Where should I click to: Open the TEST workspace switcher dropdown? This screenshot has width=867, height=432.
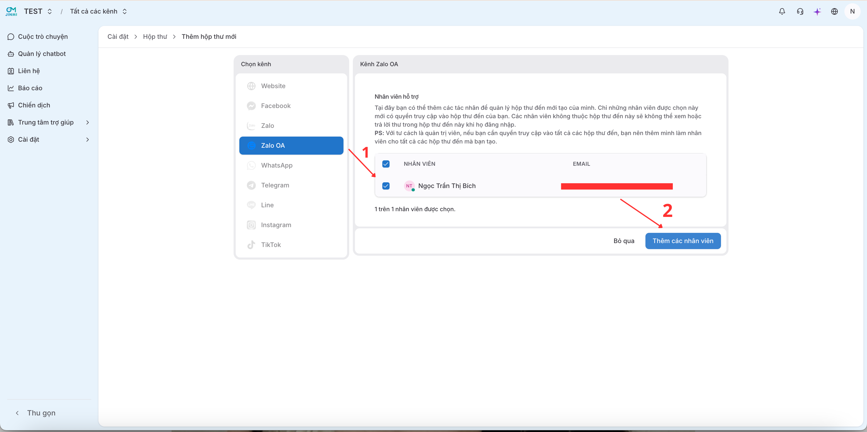38,11
